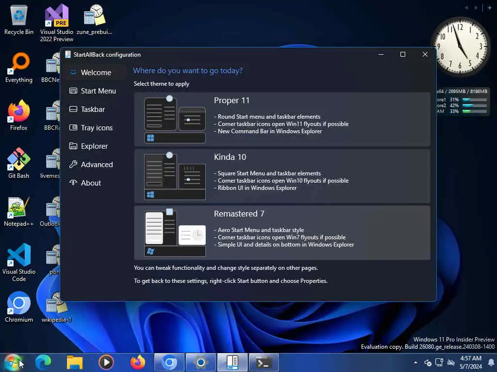Open the About page
The height and width of the screenshot is (372, 497).
97,183
